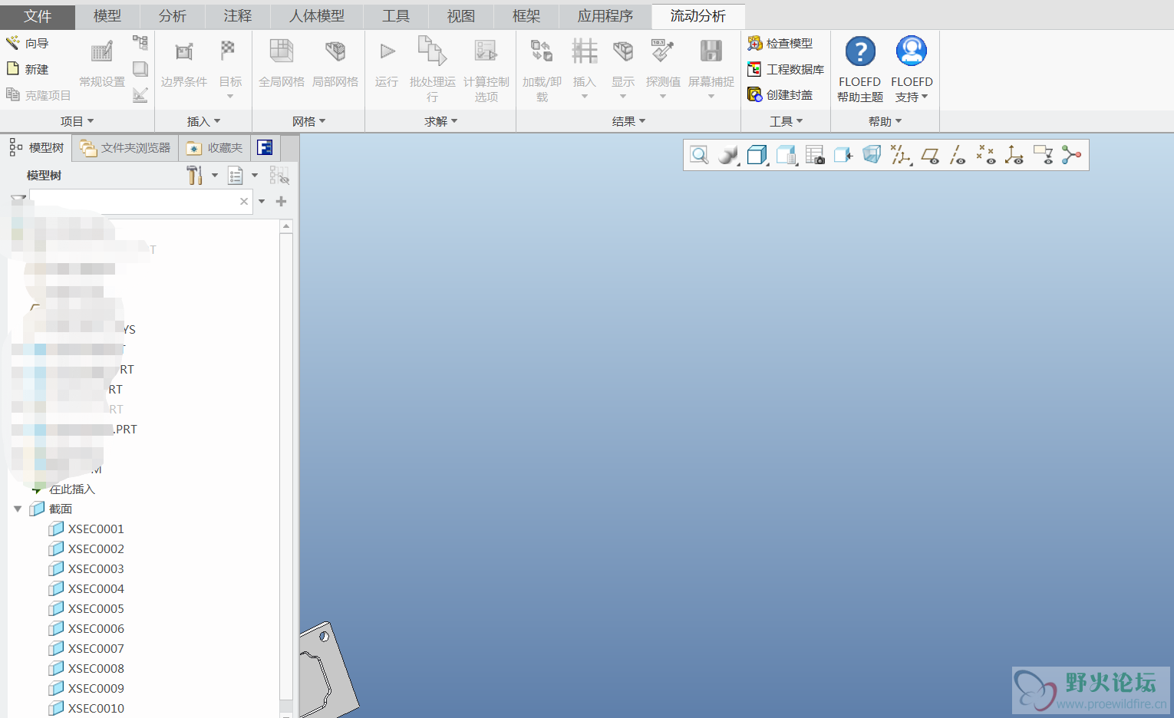Toggle axis display visibility
Image resolution: width=1174 pixels, height=718 pixels.
pos(958,155)
